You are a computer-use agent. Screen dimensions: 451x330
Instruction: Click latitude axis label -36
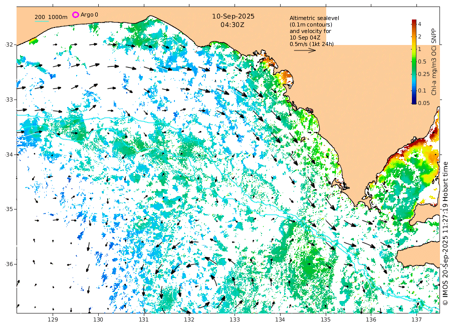pos(9,264)
